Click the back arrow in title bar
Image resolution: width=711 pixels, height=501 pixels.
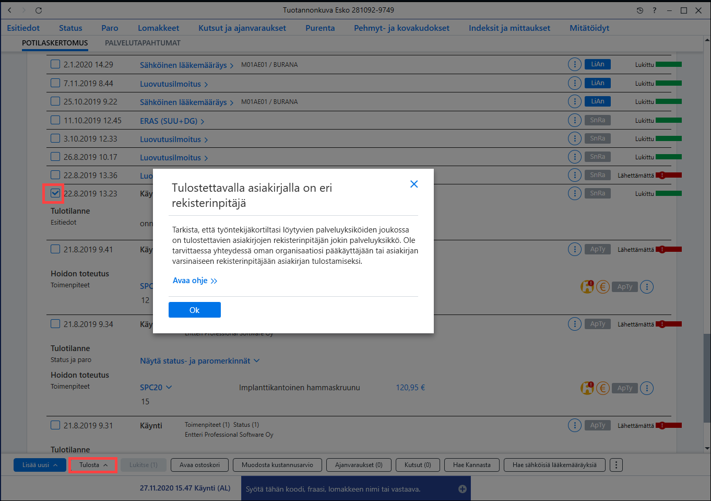click(x=9, y=10)
